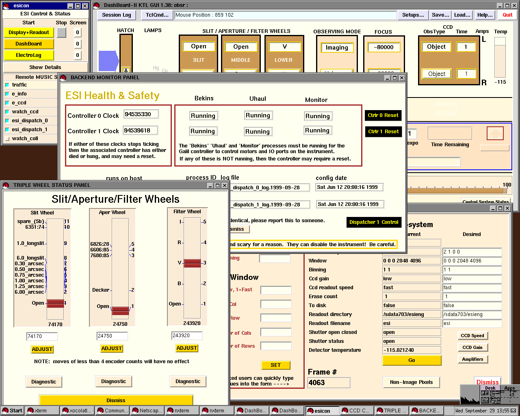Click the mail envelope icon in the taskbar tray
The width and height of the screenshot is (520, 416).
click(513, 411)
